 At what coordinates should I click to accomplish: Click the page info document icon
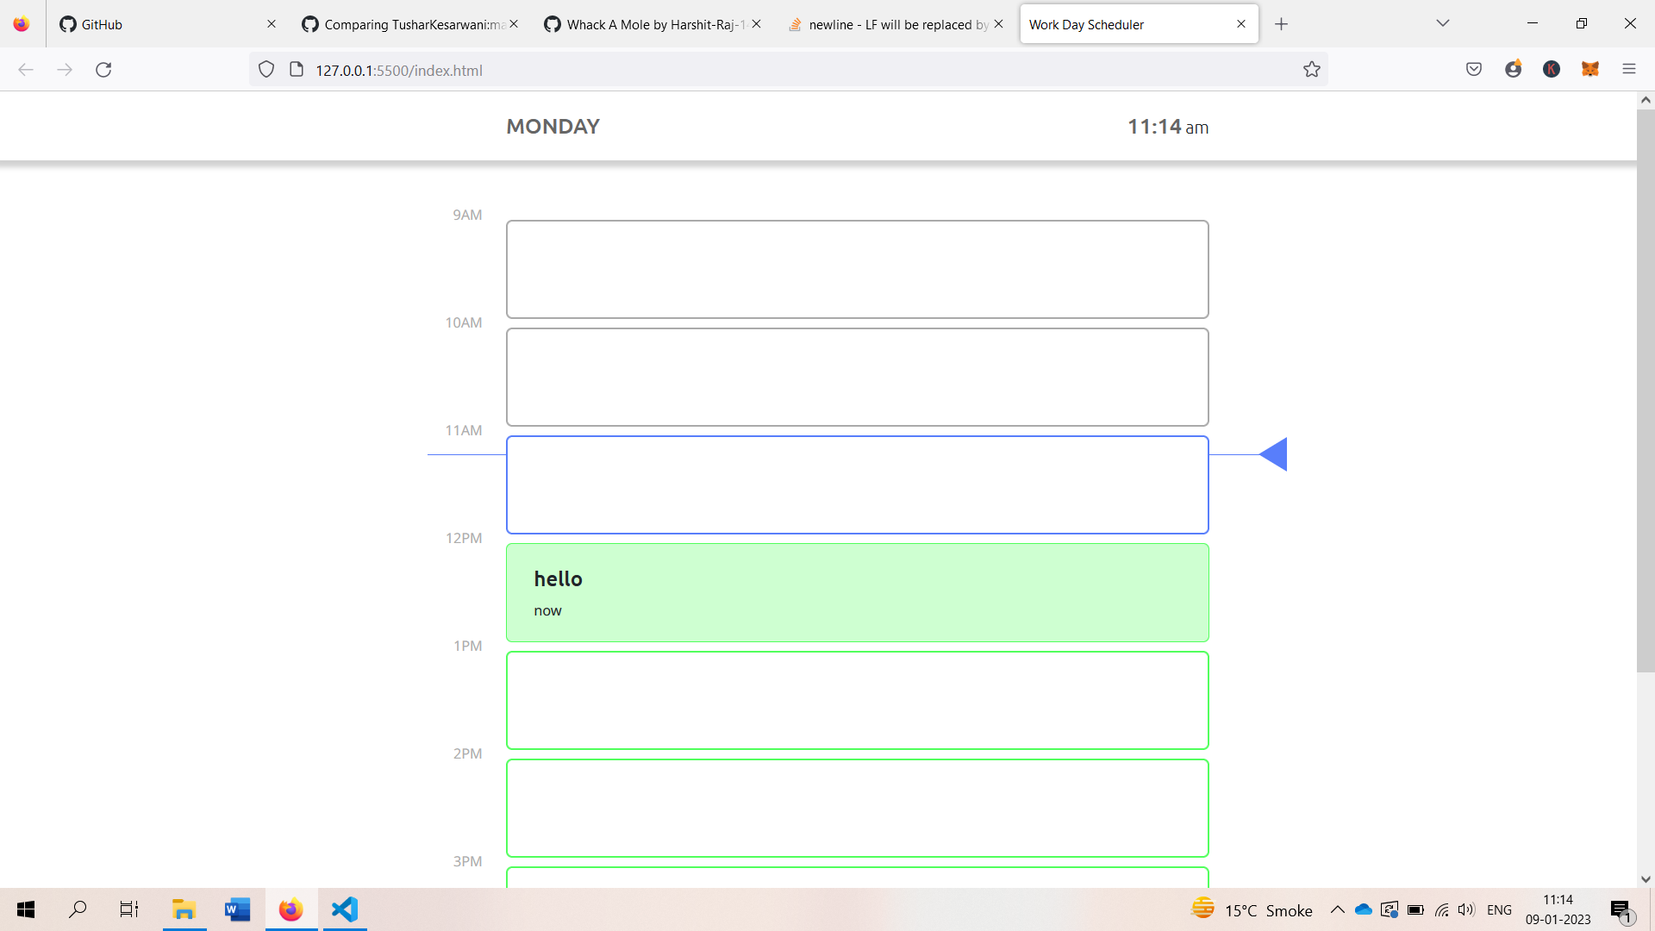point(297,70)
